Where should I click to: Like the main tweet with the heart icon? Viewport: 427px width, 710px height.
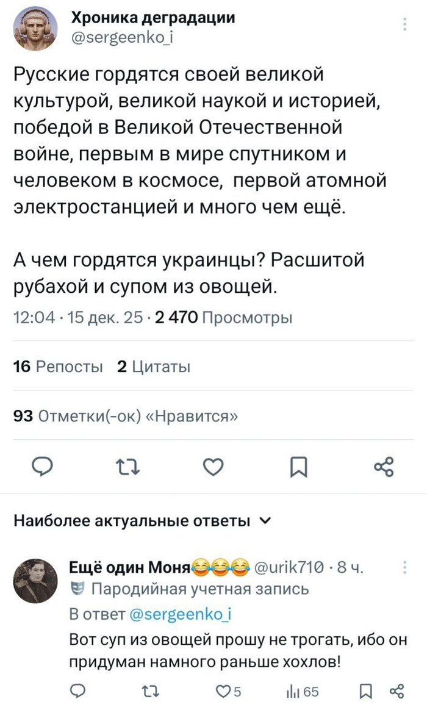click(213, 467)
